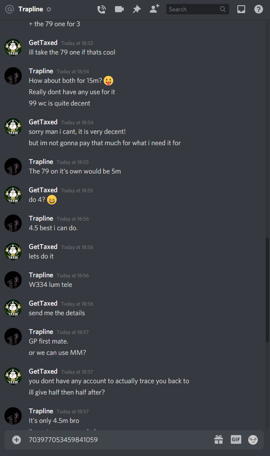270x456 pixels.
Task: Click the Search field
Action: (197, 9)
